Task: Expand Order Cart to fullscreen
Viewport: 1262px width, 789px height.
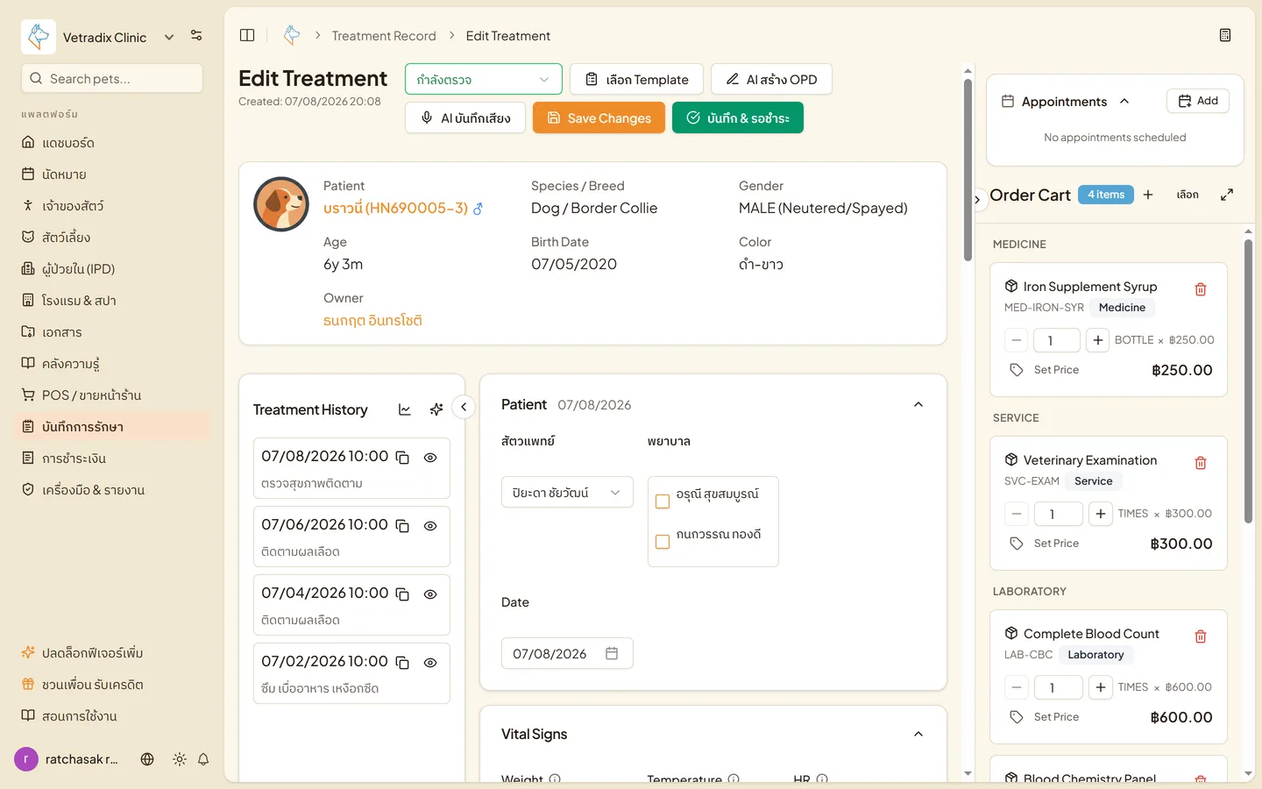Action: tap(1227, 195)
